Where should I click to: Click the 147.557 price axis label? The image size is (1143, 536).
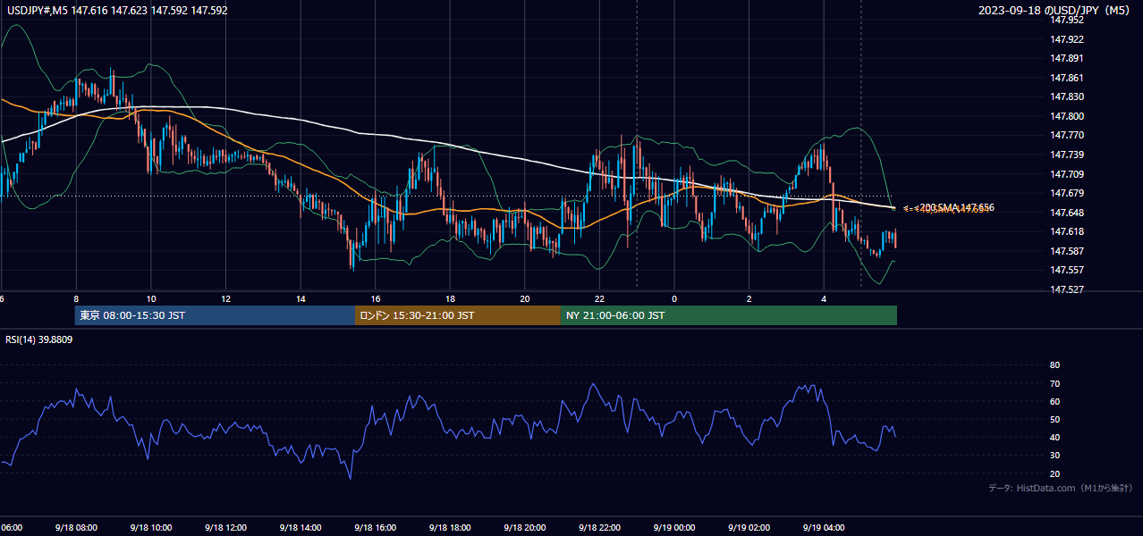pos(1068,270)
